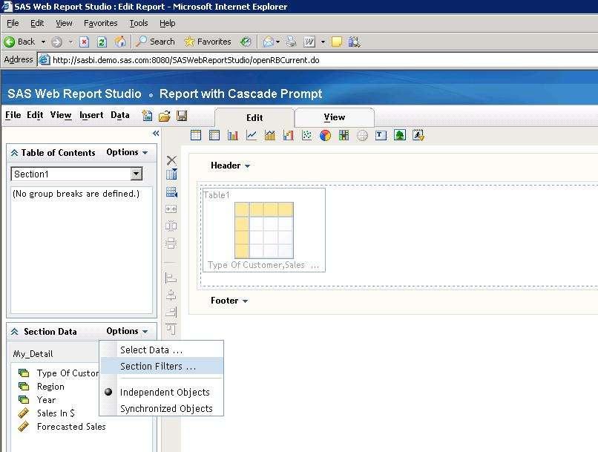The height and width of the screenshot is (452, 598).
Task: Switch to the Edit tab
Action: [254, 117]
